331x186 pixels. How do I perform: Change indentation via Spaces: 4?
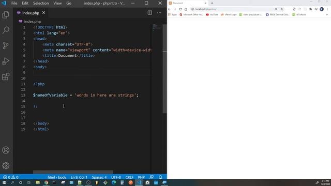coord(99,177)
